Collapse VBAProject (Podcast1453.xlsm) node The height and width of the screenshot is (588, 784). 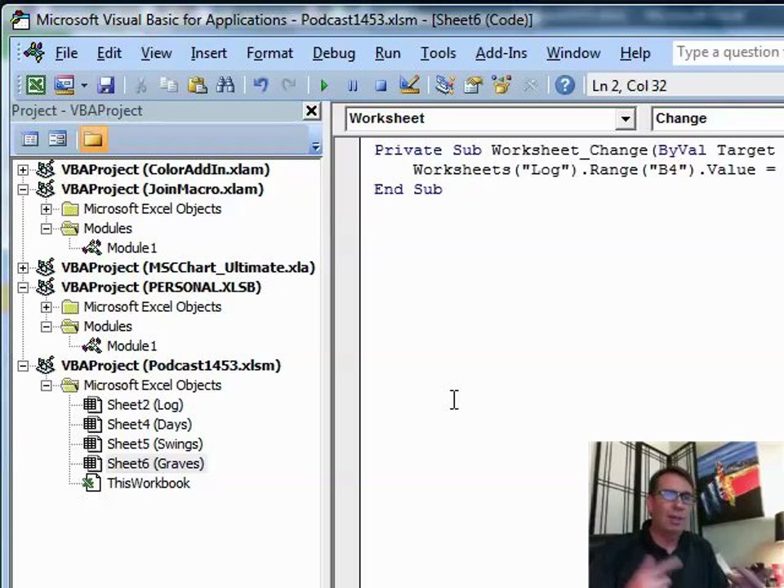23,366
